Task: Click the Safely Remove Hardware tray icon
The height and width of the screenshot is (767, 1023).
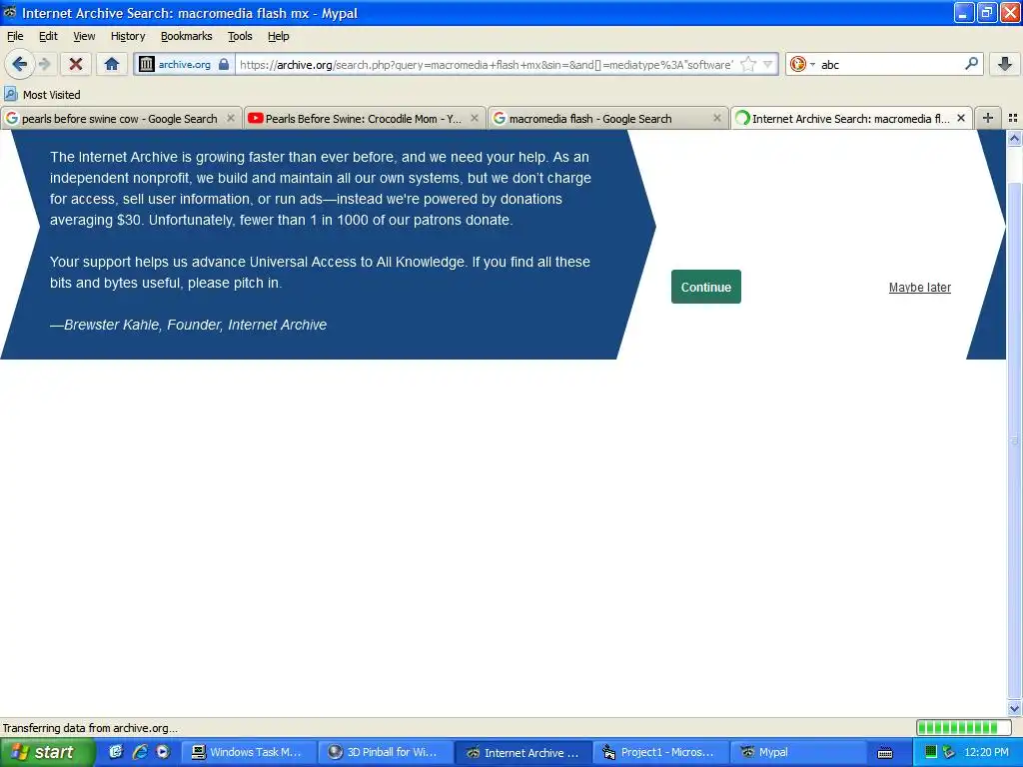Action: point(949,752)
